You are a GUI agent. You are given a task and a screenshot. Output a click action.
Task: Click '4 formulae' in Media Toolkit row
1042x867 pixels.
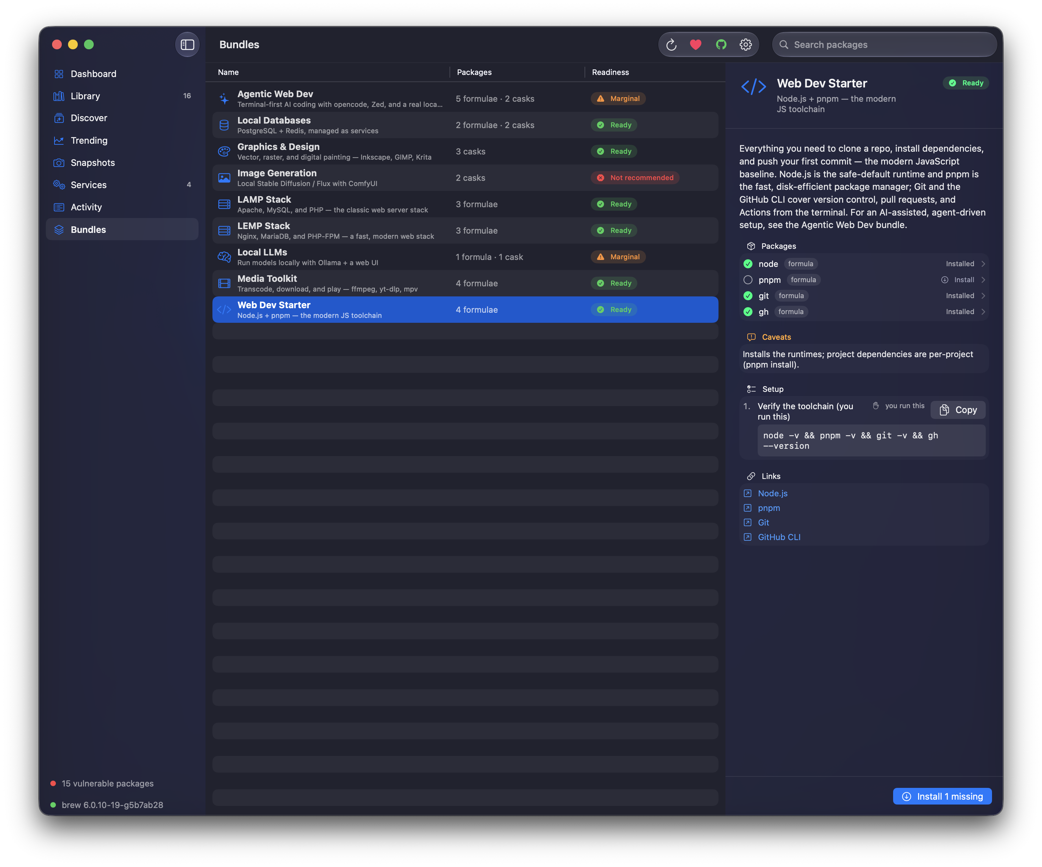pos(476,283)
